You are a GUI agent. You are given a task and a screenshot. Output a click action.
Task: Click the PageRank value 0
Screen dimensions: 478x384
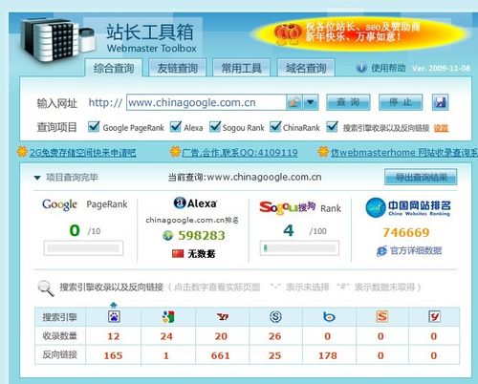click(x=75, y=230)
